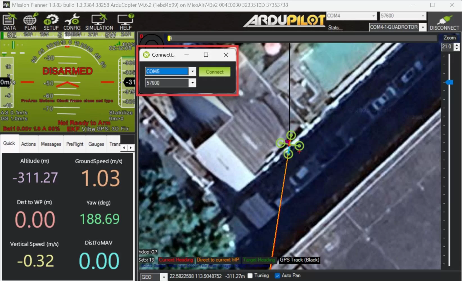Open the PLAN flight planner screen
Viewport: 462px width, 281px height.
(x=30, y=22)
